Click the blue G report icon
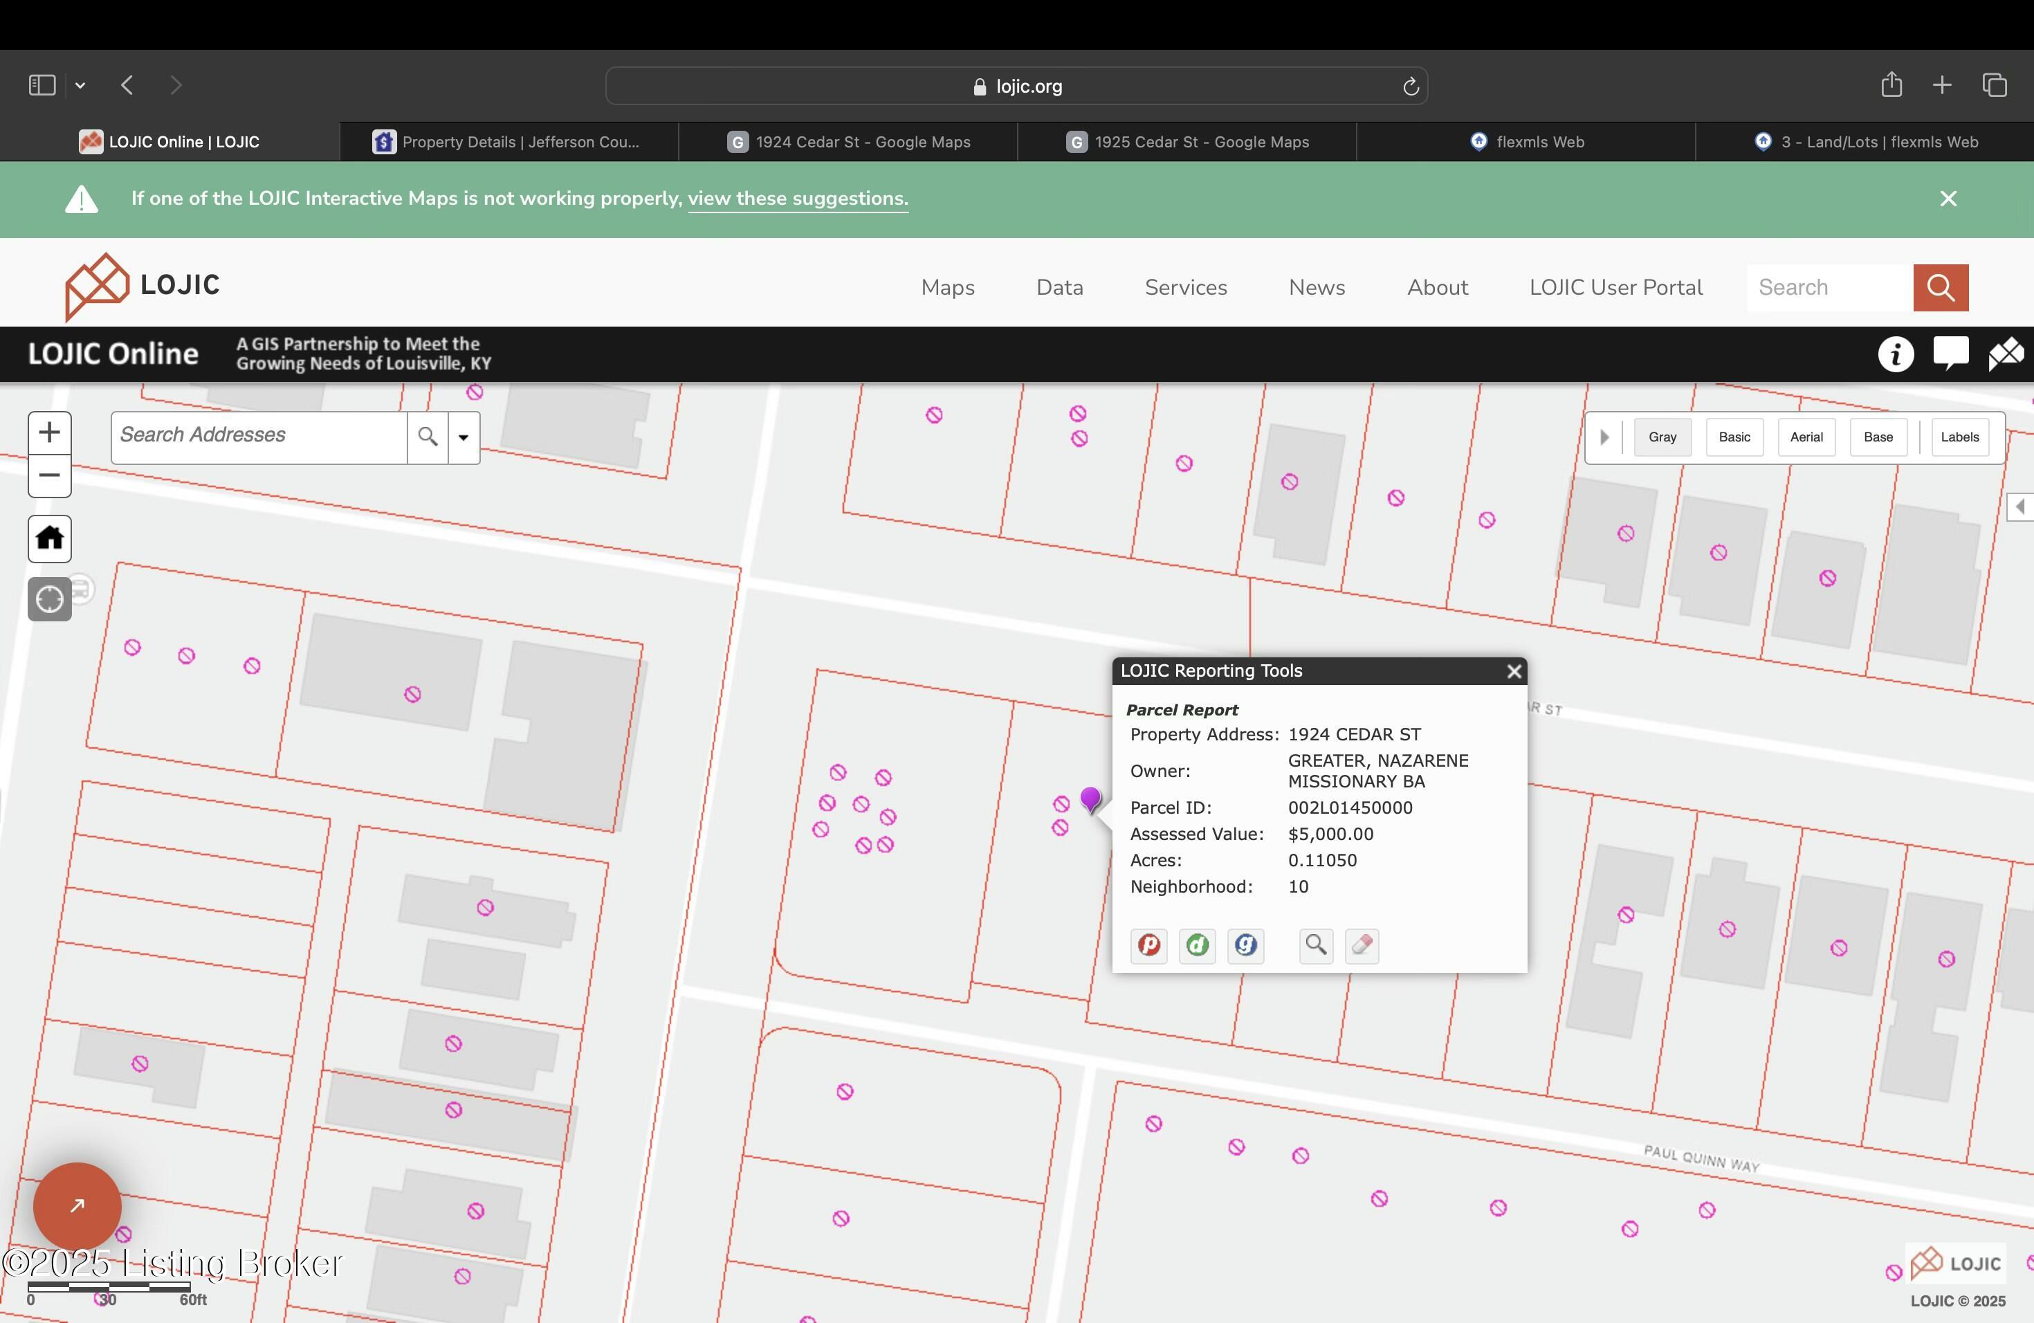This screenshot has height=1323, width=2034. pyautogui.click(x=1245, y=945)
